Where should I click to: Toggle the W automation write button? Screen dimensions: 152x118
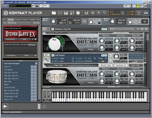point(141,6)
